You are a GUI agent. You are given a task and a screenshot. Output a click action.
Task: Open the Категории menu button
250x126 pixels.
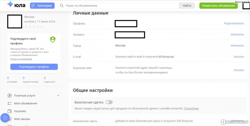tap(42, 6)
